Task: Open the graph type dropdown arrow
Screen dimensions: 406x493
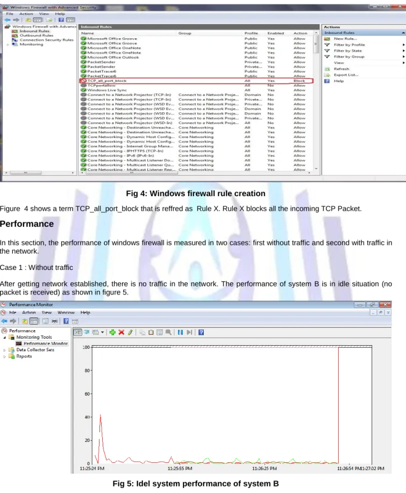Action: click(103, 332)
